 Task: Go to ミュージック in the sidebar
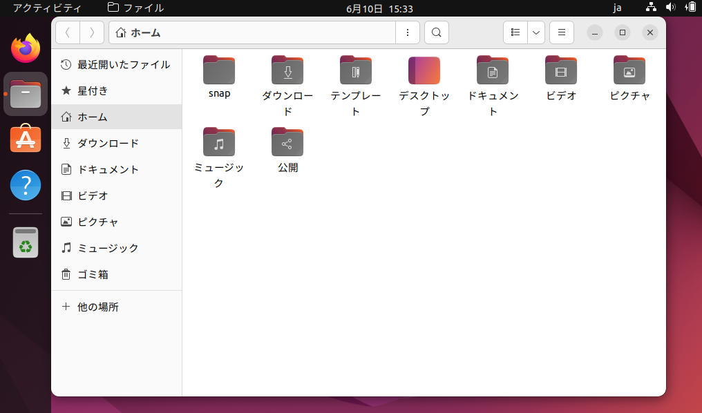pos(117,248)
